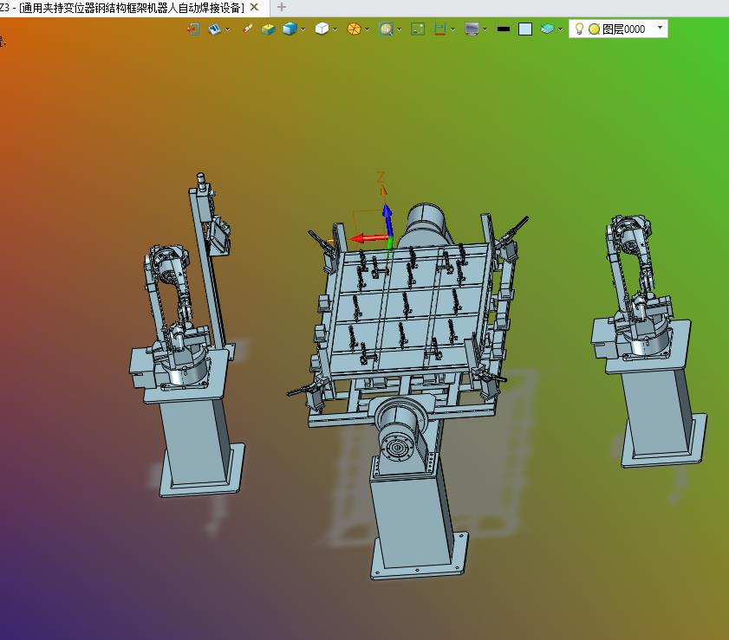Click the zoom magnifier icon
The width and height of the screenshot is (729, 640).
point(386,29)
